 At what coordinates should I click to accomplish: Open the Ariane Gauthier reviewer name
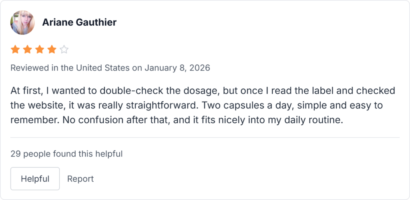pyautogui.click(x=79, y=22)
